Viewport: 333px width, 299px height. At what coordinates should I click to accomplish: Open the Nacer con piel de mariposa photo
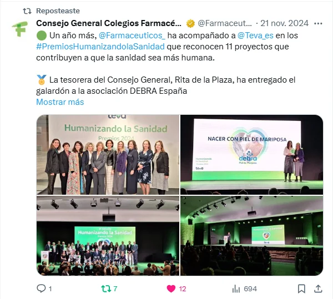[x=251, y=154]
